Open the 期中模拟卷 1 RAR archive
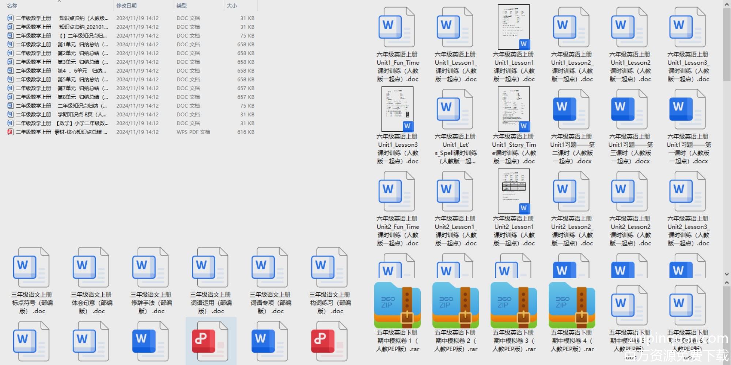 [397, 305]
